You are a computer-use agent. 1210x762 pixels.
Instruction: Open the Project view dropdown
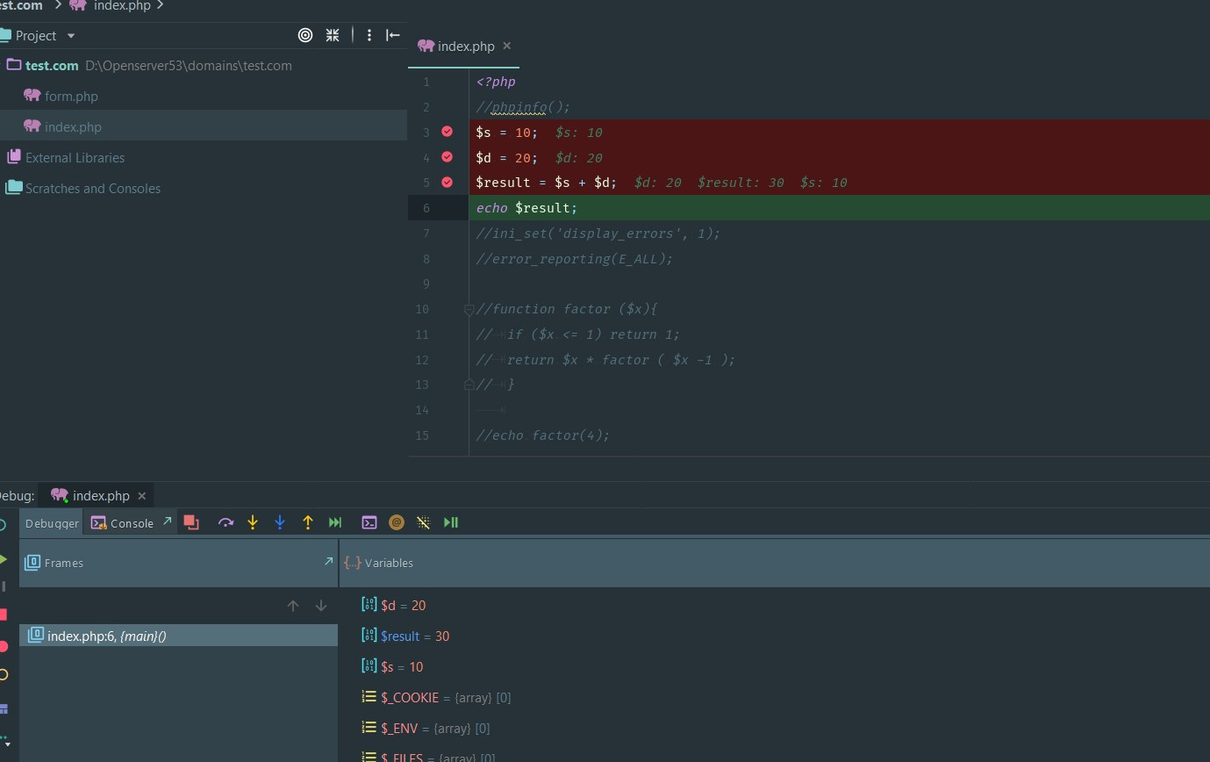pyautogui.click(x=71, y=36)
